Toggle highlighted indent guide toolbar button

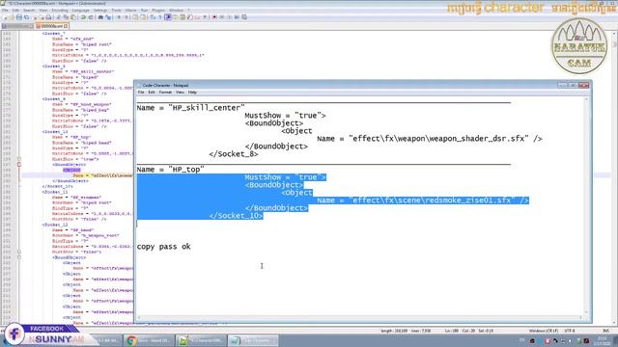click(167, 17)
